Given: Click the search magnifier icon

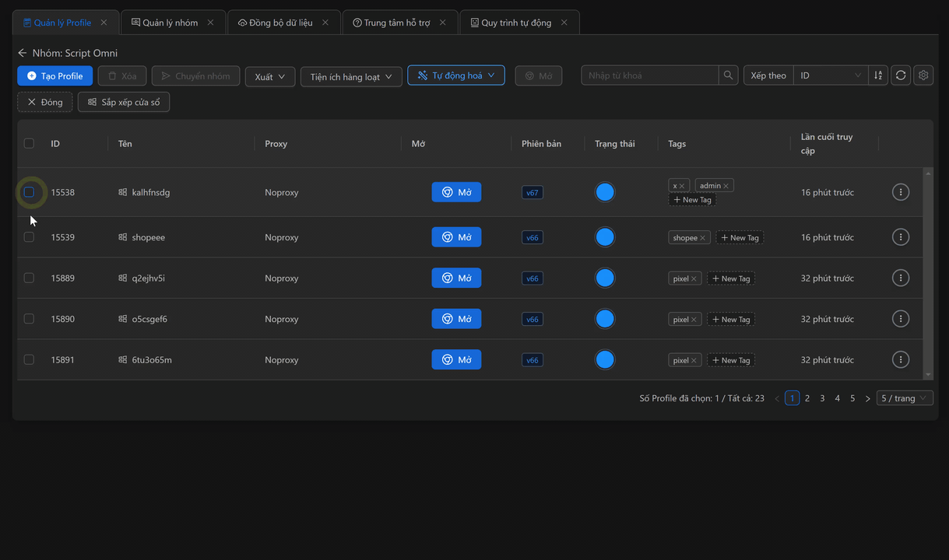Looking at the screenshot, I should pos(727,75).
